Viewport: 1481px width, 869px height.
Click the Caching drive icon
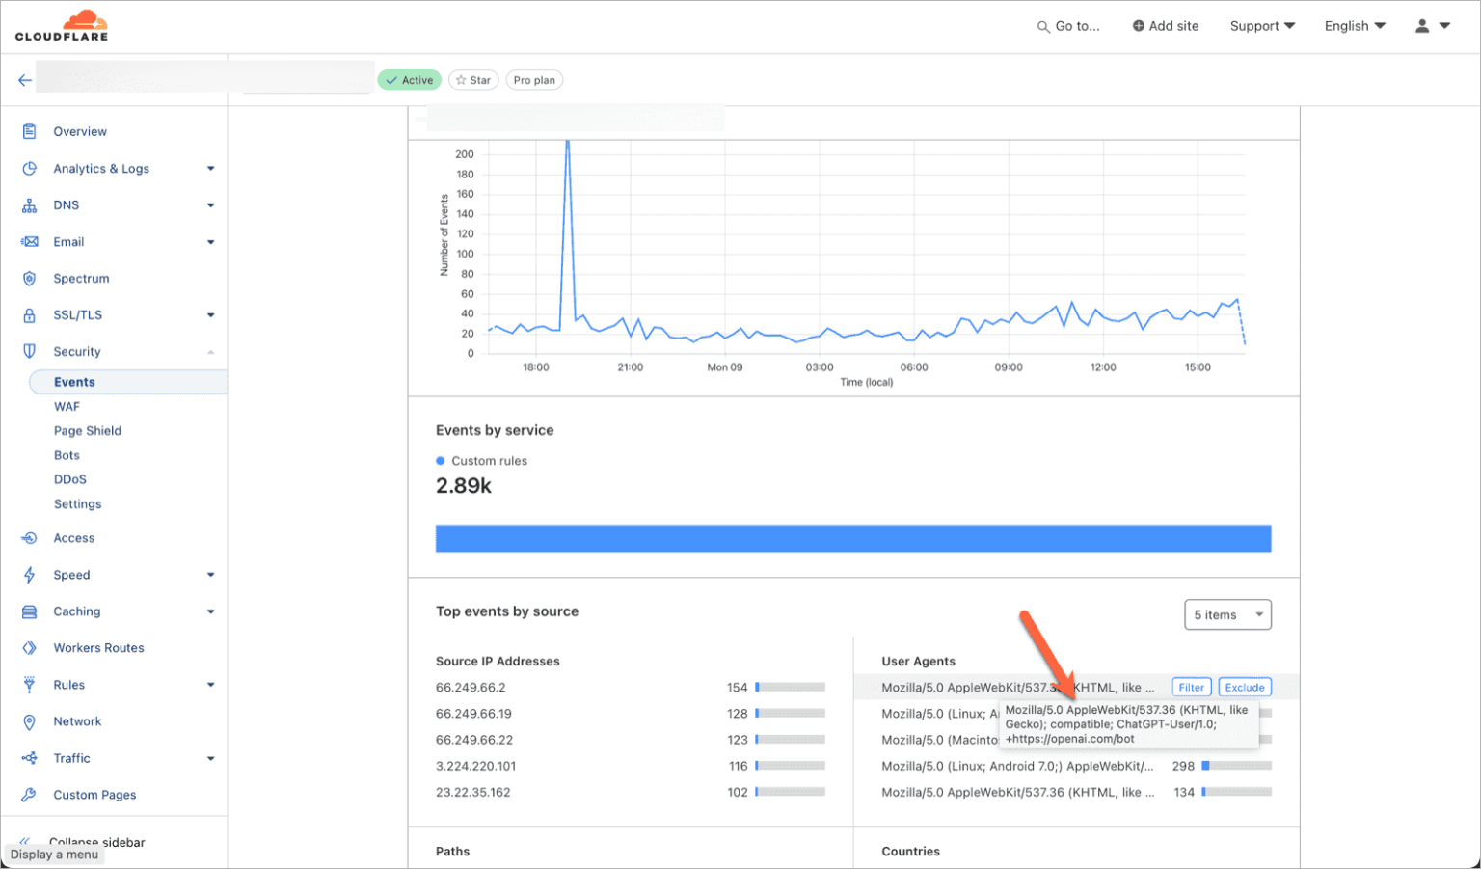point(30,611)
